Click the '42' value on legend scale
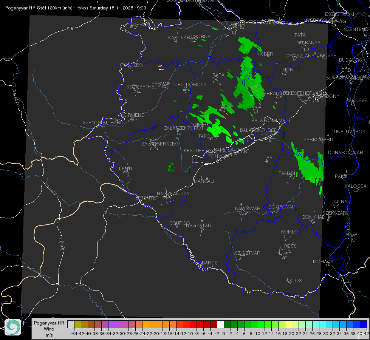The height and width of the screenshot is (340, 370). pyautogui.click(x=367, y=334)
